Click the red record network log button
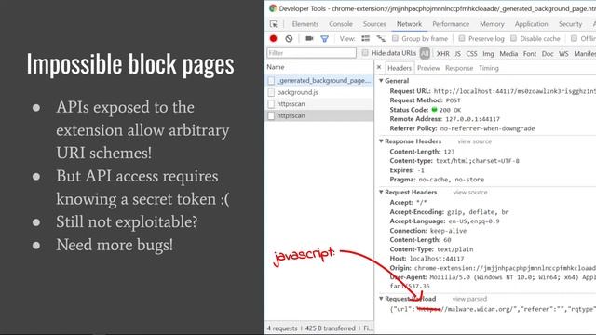Image resolution: width=596 pixels, height=335 pixels. click(273, 38)
